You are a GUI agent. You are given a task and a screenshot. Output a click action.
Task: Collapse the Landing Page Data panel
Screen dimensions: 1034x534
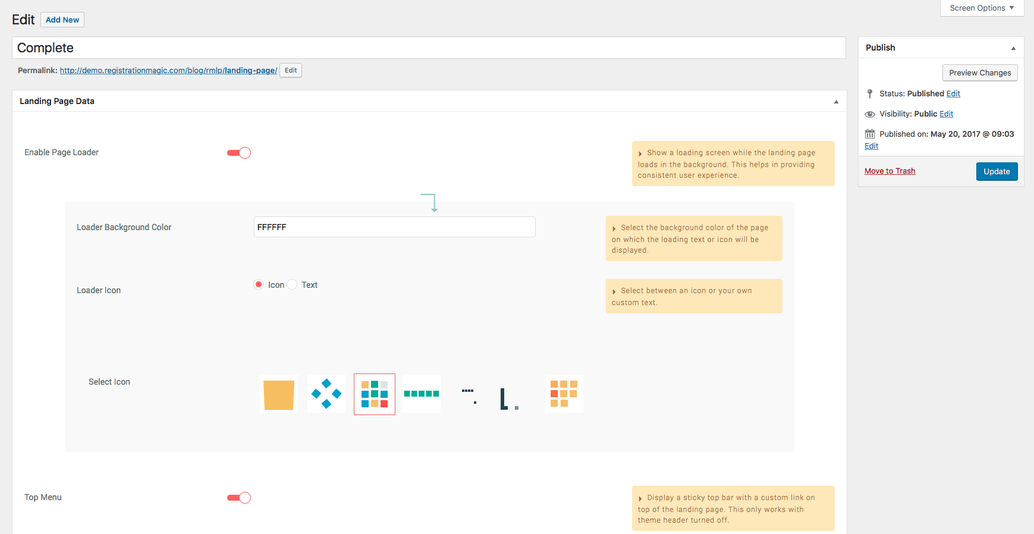coord(836,102)
